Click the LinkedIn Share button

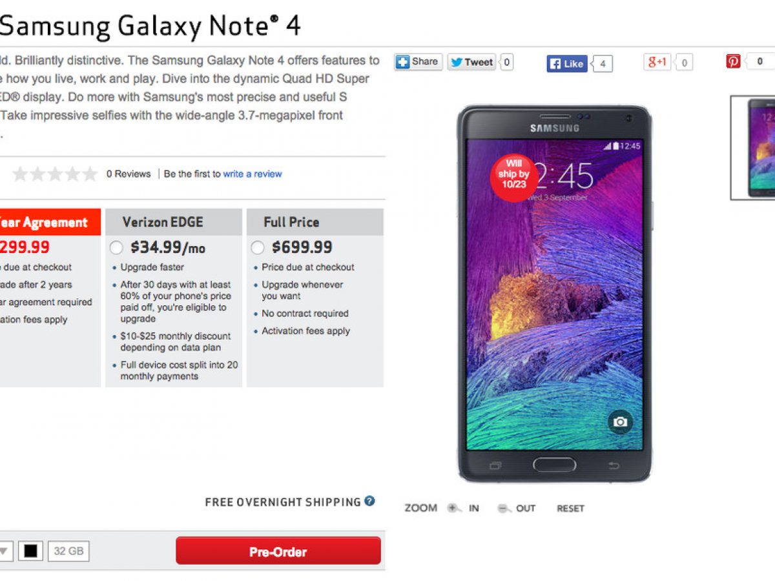click(418, 62)
